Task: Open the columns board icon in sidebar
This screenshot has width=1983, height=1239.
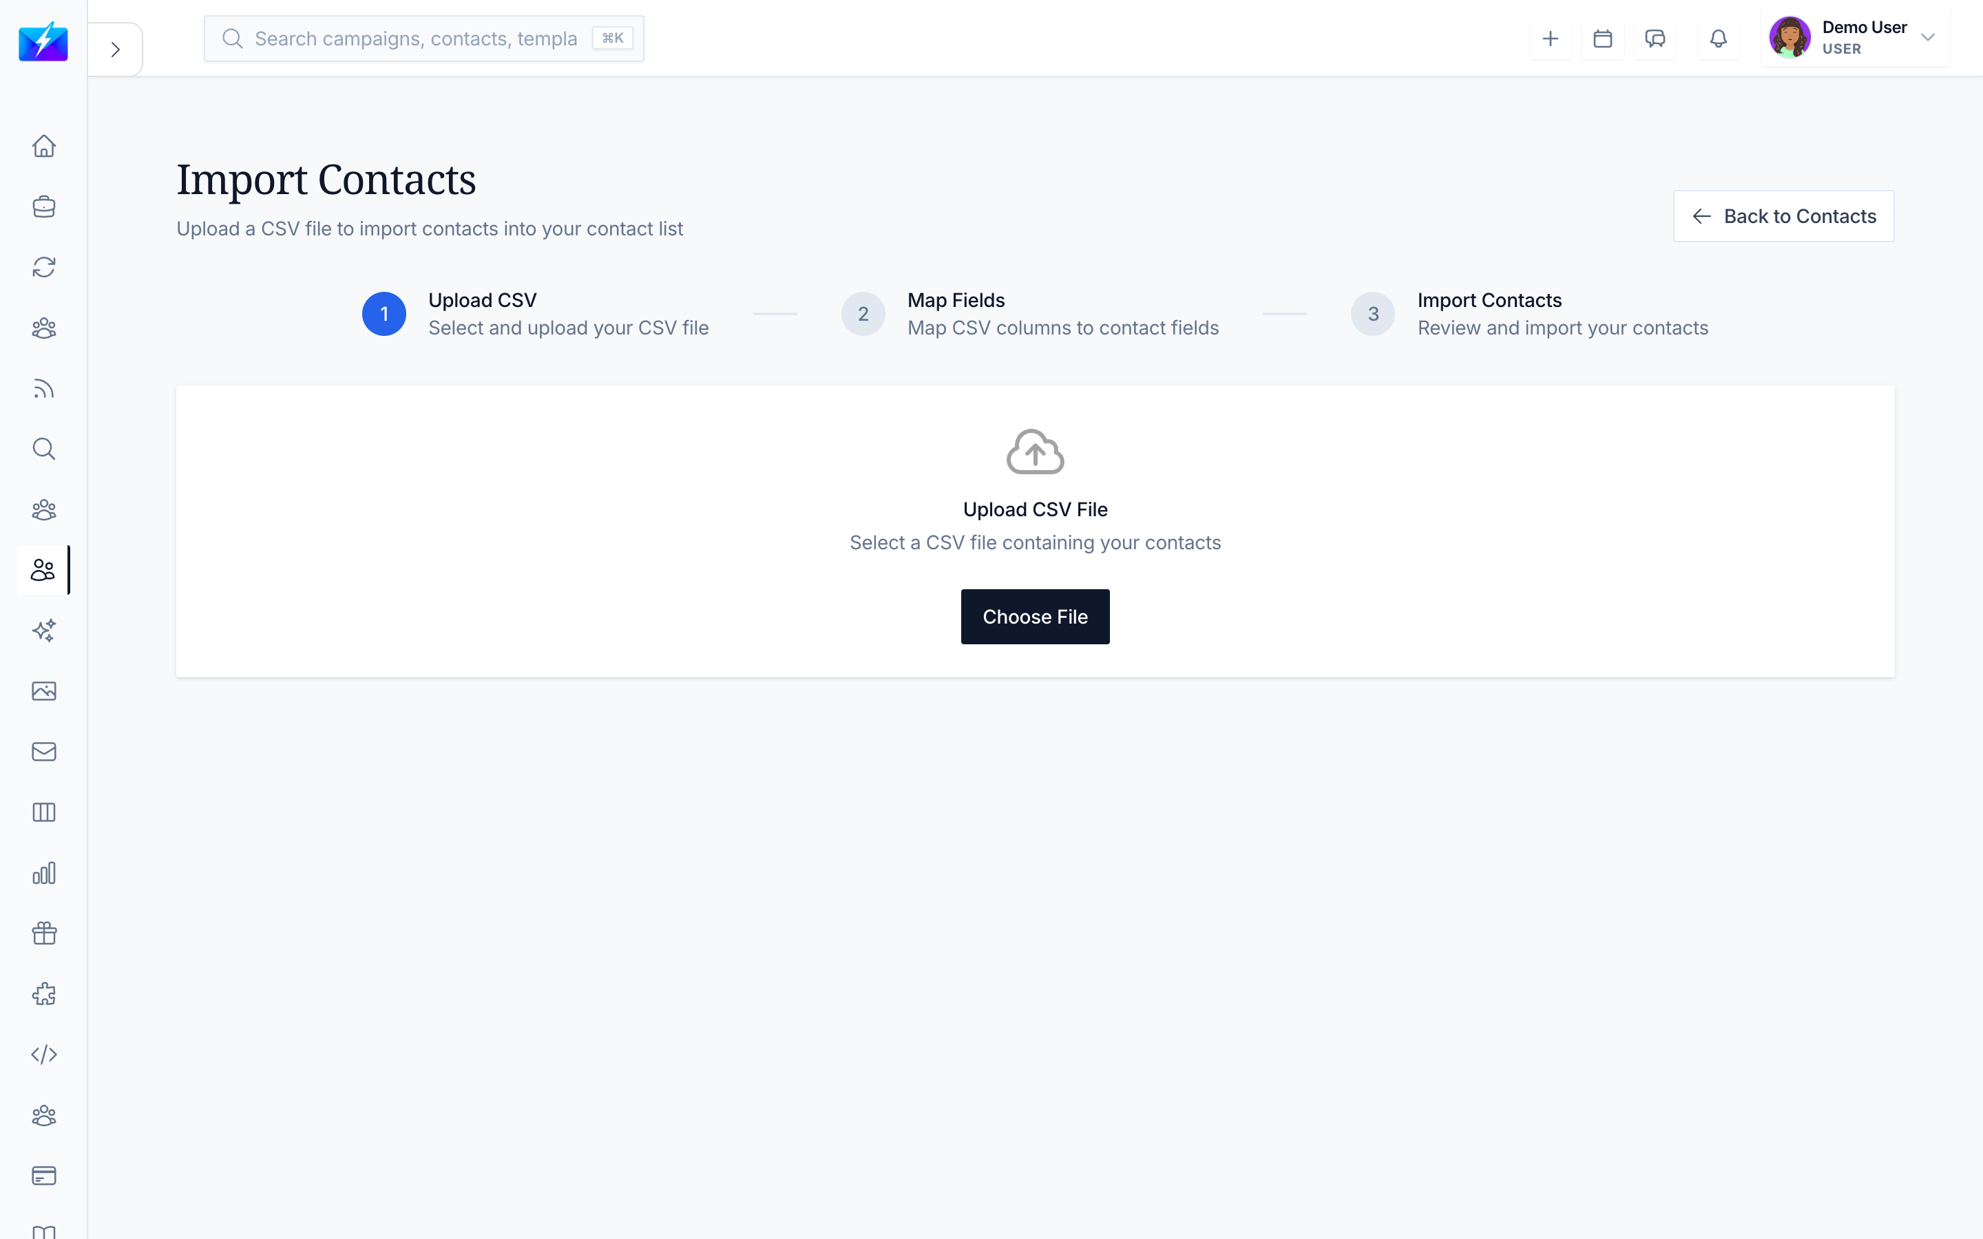Action: coord(43,812)
